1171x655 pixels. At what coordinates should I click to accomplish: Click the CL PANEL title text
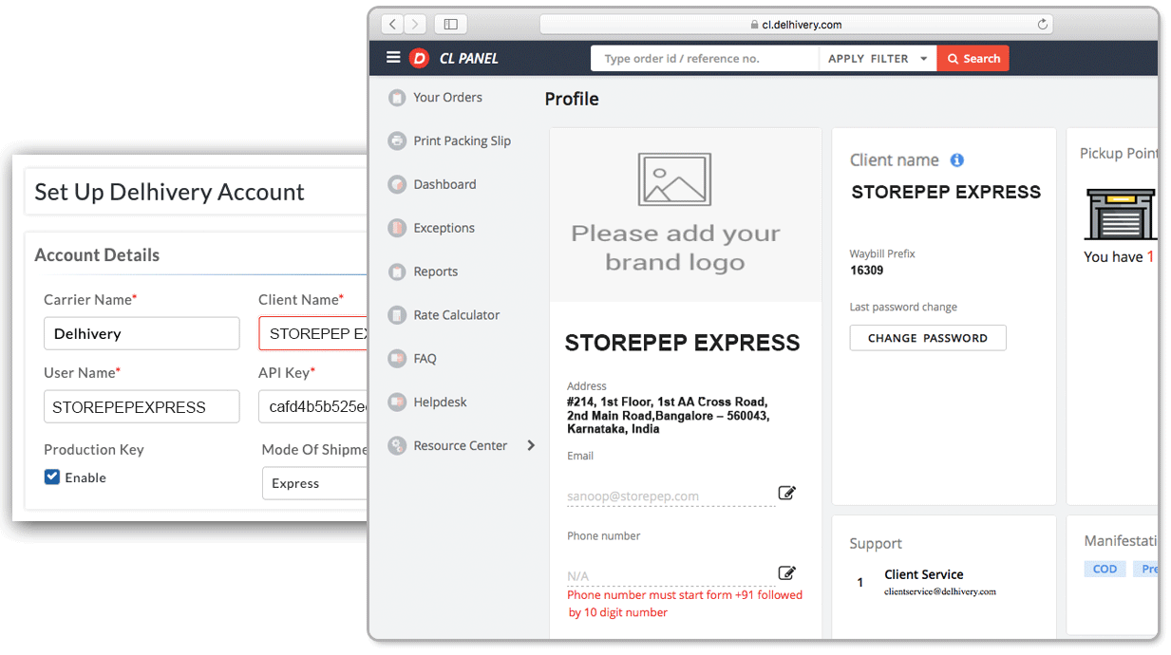[468, 59]
